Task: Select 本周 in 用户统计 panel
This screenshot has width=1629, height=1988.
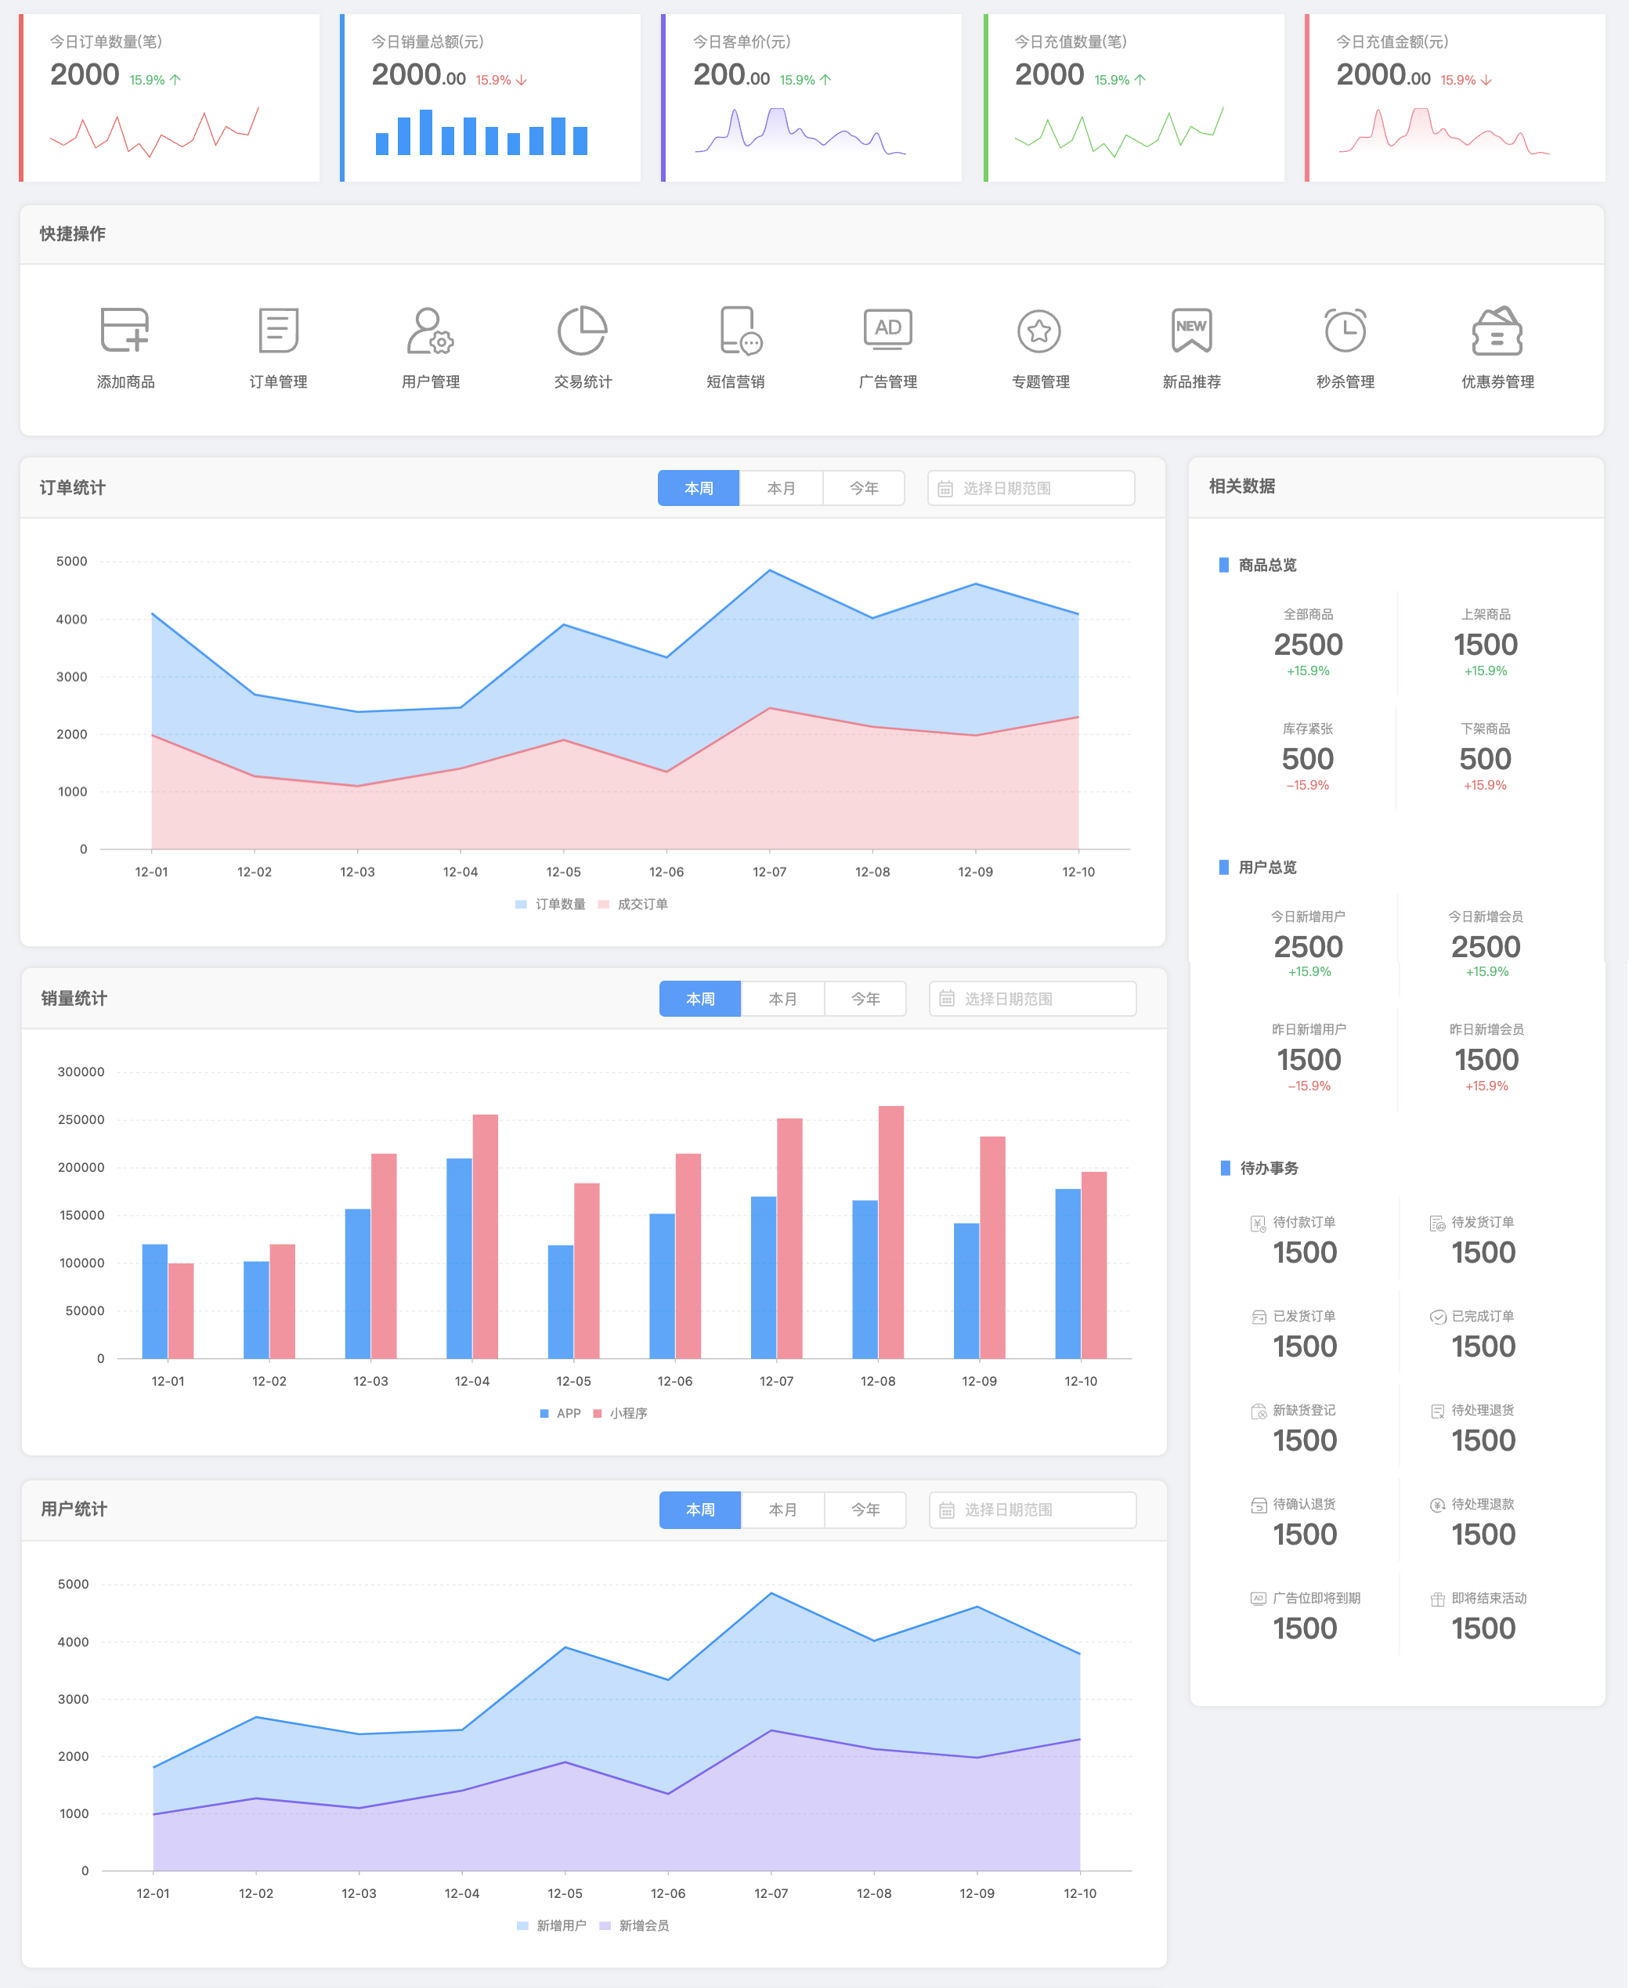Action: click(x=700, y=1509)
